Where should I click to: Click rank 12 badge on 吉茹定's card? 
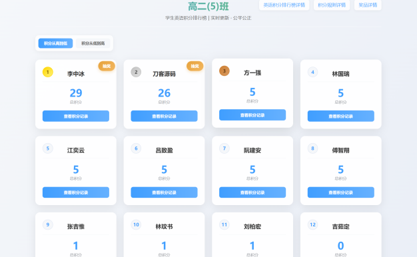[x=313, y=224]
